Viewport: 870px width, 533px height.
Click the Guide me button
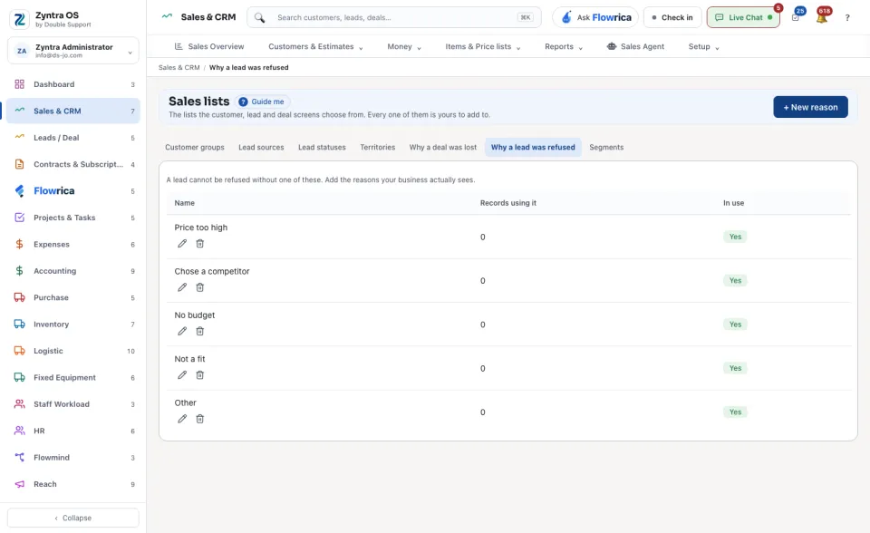tap(261, 102)
